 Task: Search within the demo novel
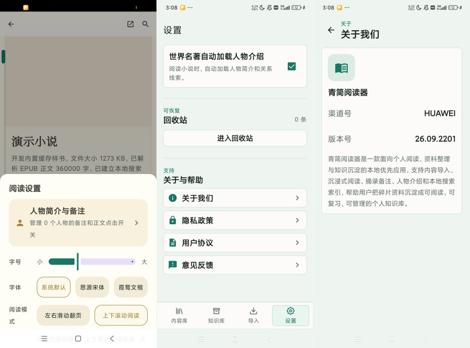coord(145,24)
